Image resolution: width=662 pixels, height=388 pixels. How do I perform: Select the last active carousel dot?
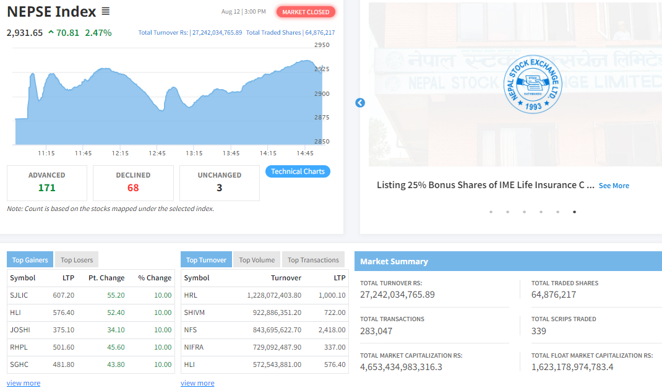574,212
